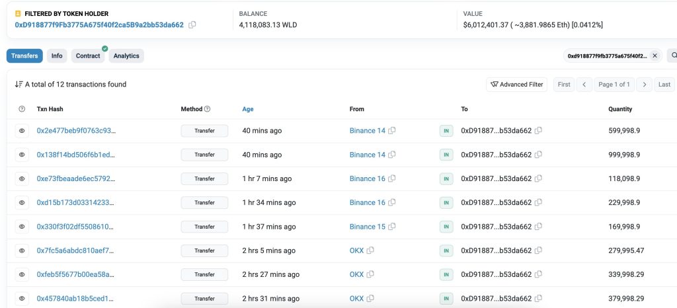The width and height of the screenshot is (677, 308).
Task: Preview transaction 0xd15b173d03314233 with eye icon
Action: [x=22, y=203]
